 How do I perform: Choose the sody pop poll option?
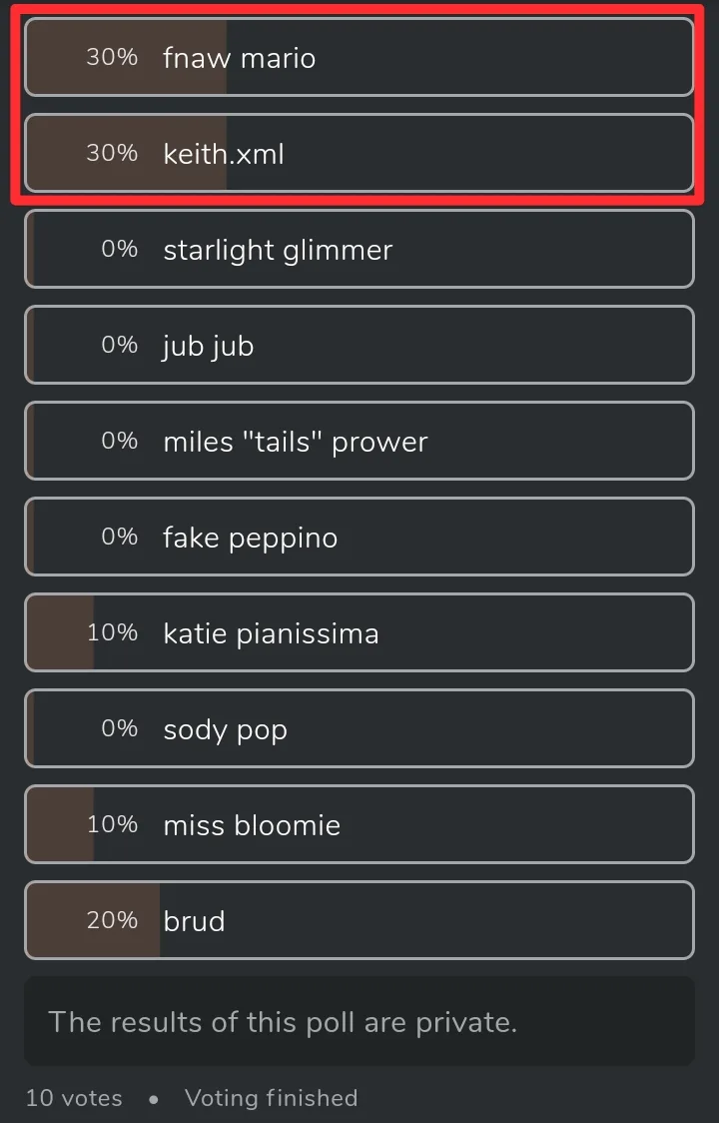[x=359, y=729]
